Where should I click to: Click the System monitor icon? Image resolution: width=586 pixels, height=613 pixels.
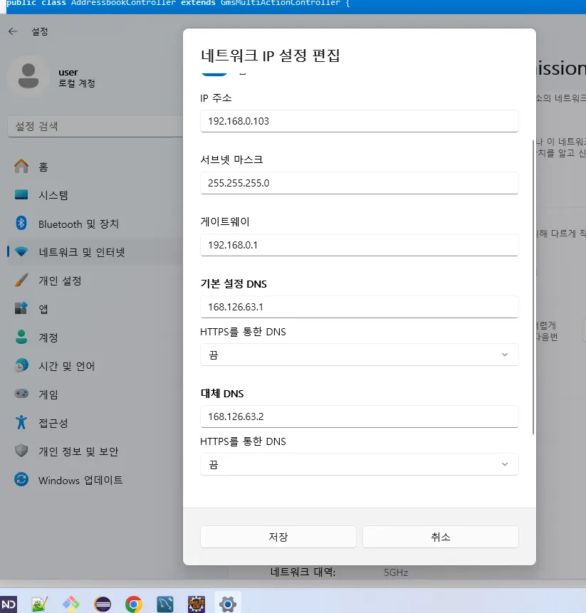point(21,194)
